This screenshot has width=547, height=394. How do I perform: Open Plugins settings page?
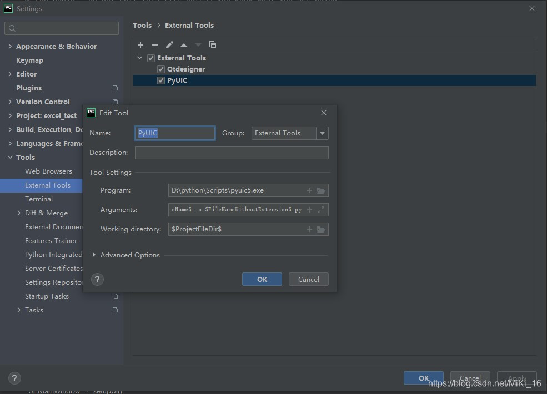tap(29, 88)
